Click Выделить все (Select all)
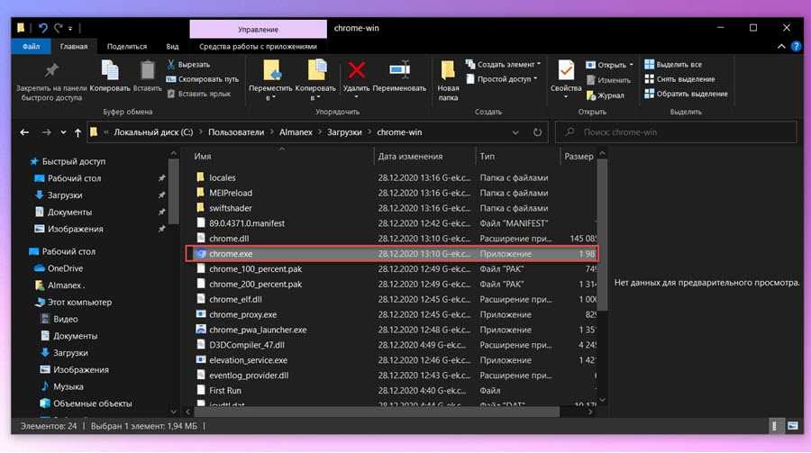 678,65
